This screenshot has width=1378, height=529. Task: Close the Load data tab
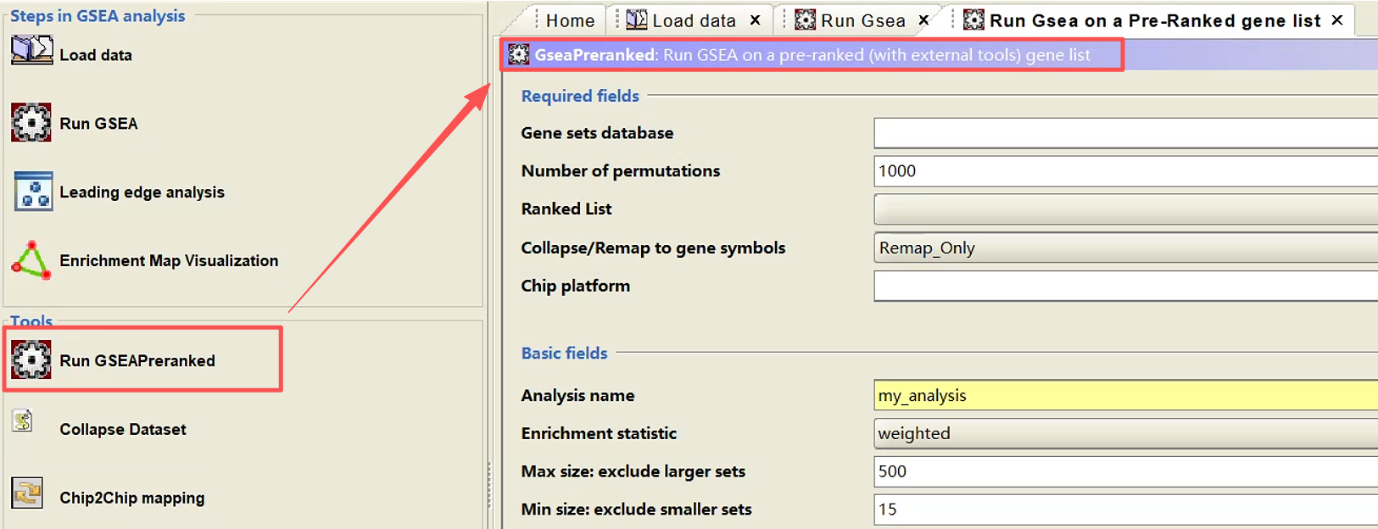(755, 20)
